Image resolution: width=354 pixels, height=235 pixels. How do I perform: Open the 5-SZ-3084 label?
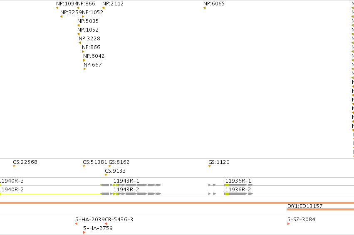(x=301, y=220)
